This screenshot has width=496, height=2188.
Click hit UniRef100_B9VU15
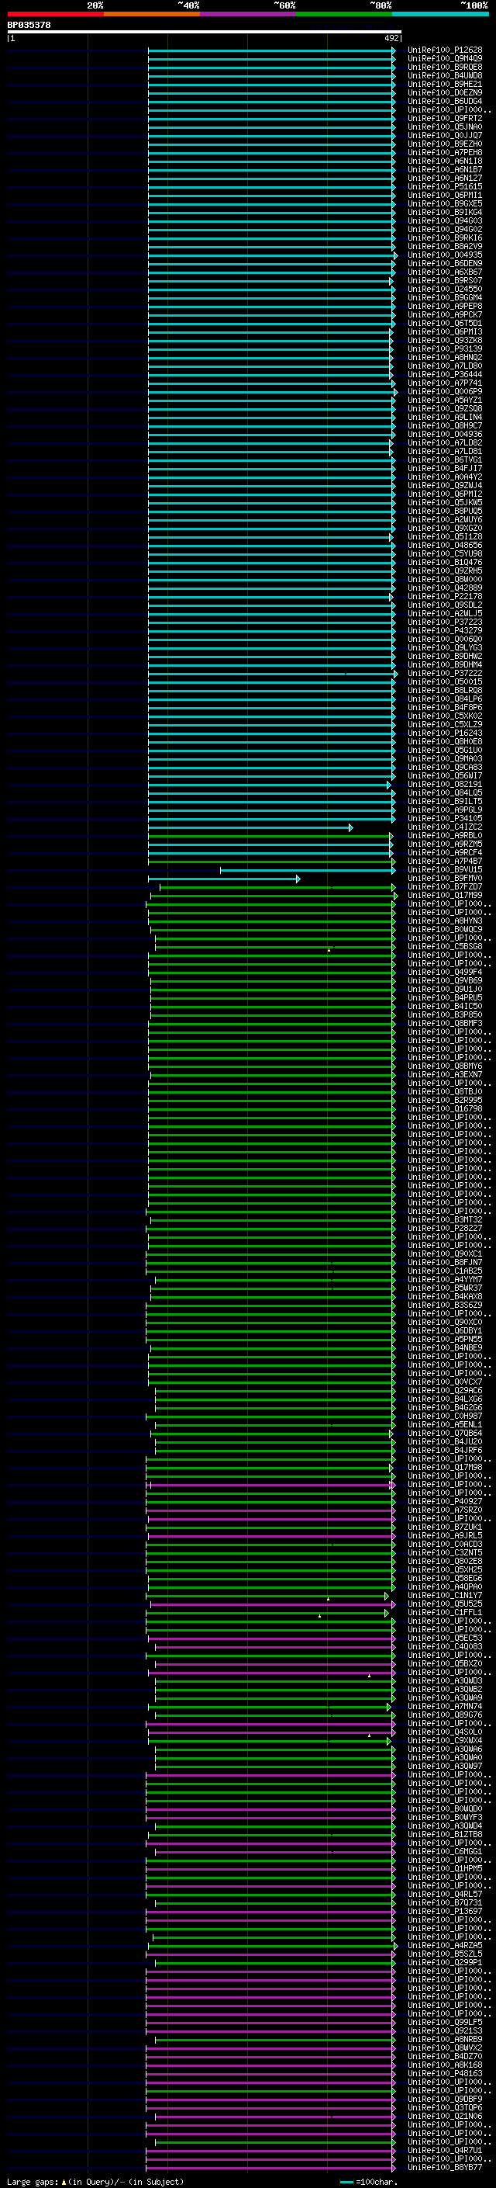pos(445,870)
